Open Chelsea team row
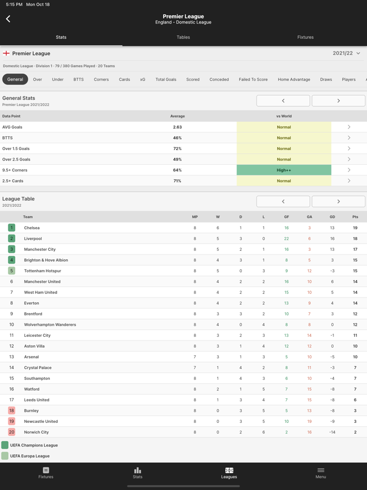 pos(183,228)
